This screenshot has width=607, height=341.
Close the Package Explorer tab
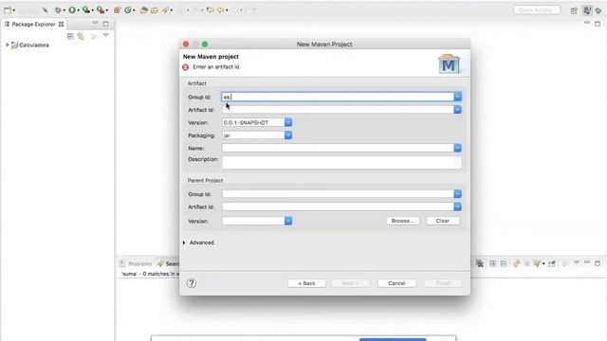click(61, 24)
